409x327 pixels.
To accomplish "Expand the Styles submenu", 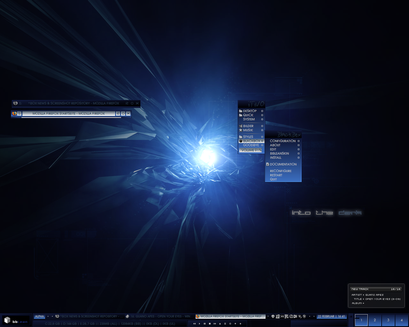I will tap(248, 137).
